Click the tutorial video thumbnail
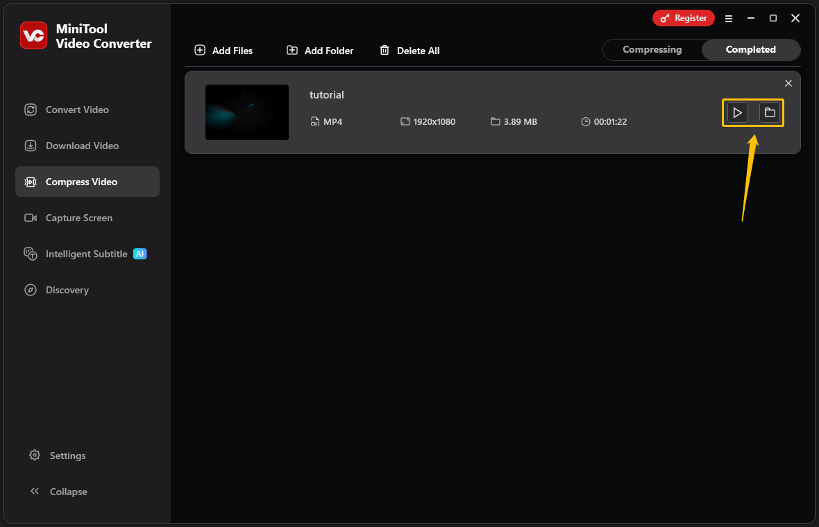The height and width of the screenshot is (527, 819). coord(246,112)
